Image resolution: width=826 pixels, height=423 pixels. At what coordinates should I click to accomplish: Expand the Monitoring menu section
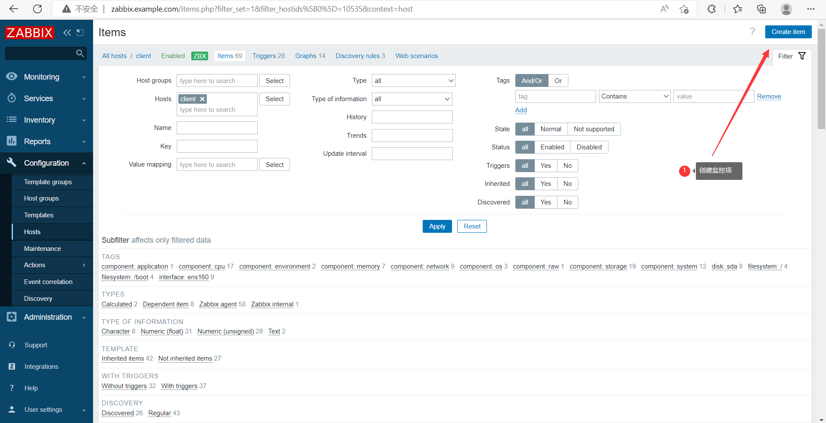(84, 77)
